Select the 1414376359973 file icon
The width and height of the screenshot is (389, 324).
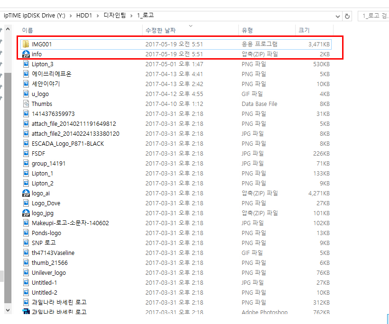pos(26,114)
